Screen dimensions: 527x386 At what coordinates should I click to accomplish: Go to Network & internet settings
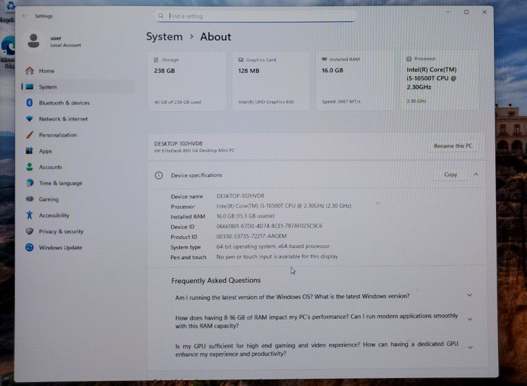[78, 119]
